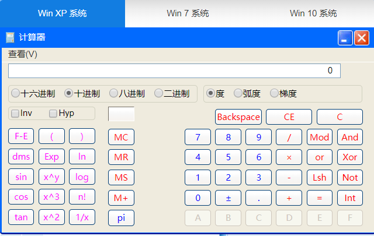
Task: Click the or button
Action: 320,157
